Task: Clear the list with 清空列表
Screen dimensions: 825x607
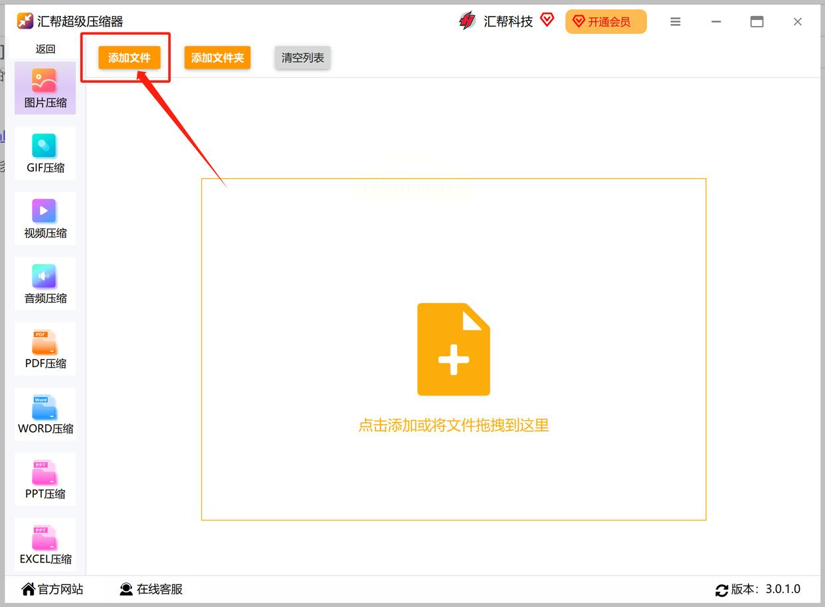Action: coord(303,58)
